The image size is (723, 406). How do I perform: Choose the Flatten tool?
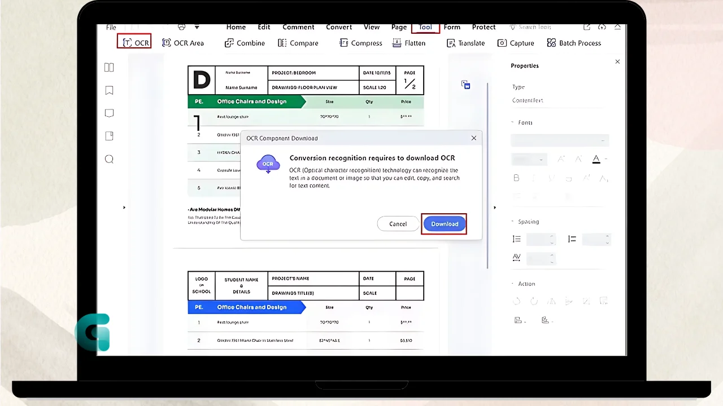(x=408, y=43)
